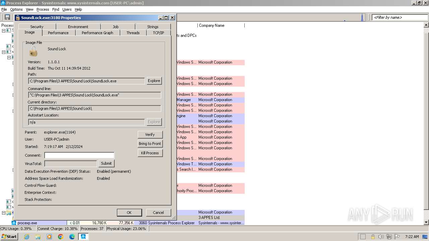Click the Sound Lock padlock icon in Image File
Viewport: 429px width, 241px height.
pos(33,52)
